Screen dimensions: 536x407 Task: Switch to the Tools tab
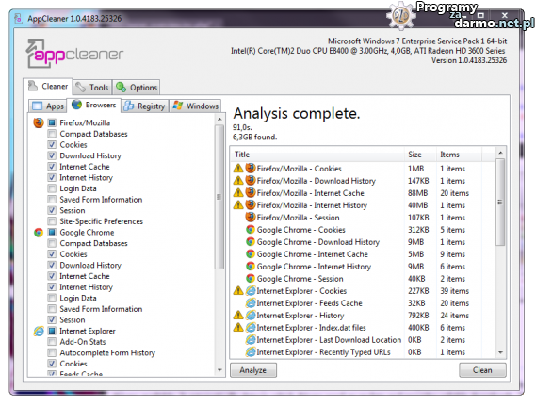coord(92,88)
